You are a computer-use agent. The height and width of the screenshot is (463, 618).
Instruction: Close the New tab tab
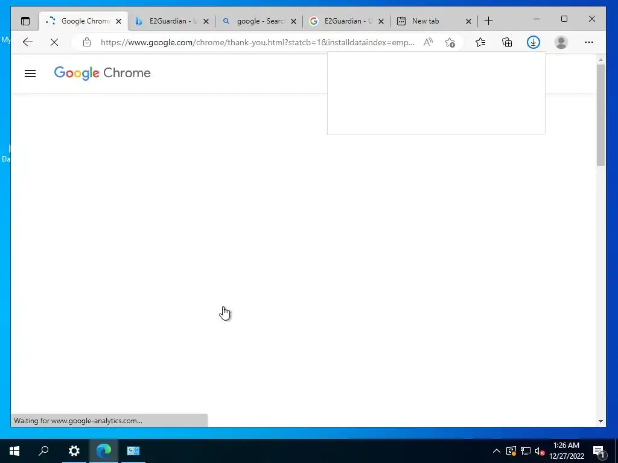tap(468, 21)
